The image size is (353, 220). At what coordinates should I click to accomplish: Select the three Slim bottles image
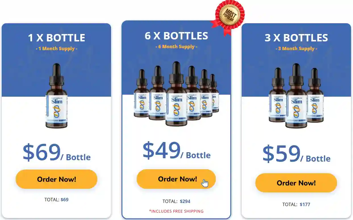[x=296, y=96]
